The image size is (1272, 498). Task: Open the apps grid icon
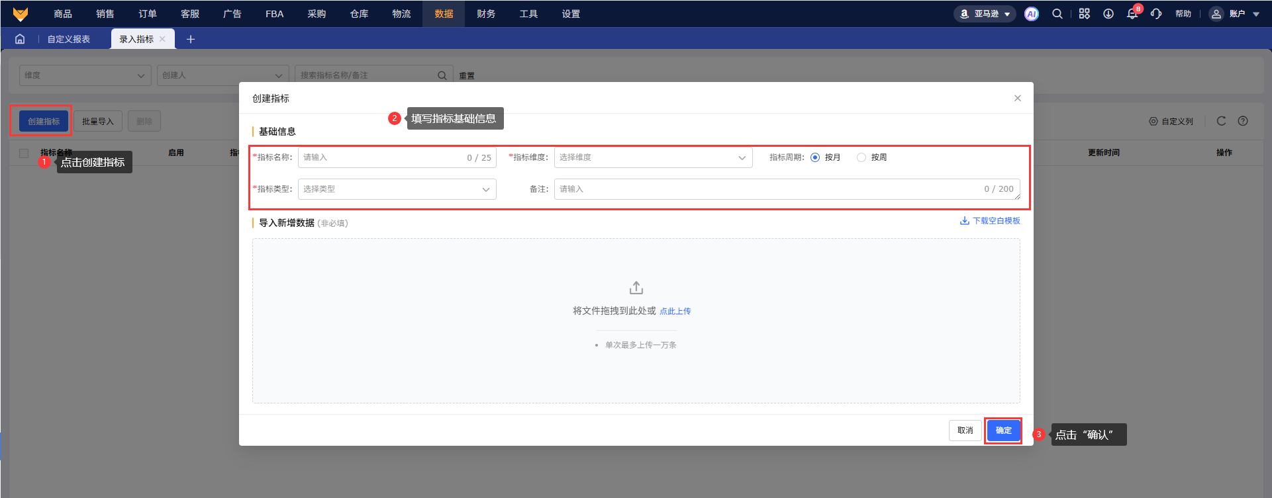pos(1084,14)
